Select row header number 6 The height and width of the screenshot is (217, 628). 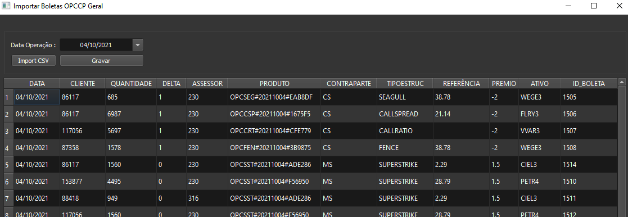[x=7, y=182]
